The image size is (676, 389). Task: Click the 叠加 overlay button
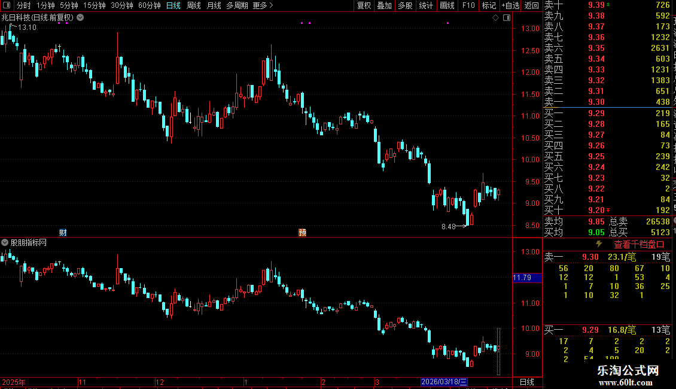(x=385, y=5)
